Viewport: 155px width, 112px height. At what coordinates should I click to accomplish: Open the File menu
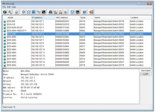pos(4,7)
